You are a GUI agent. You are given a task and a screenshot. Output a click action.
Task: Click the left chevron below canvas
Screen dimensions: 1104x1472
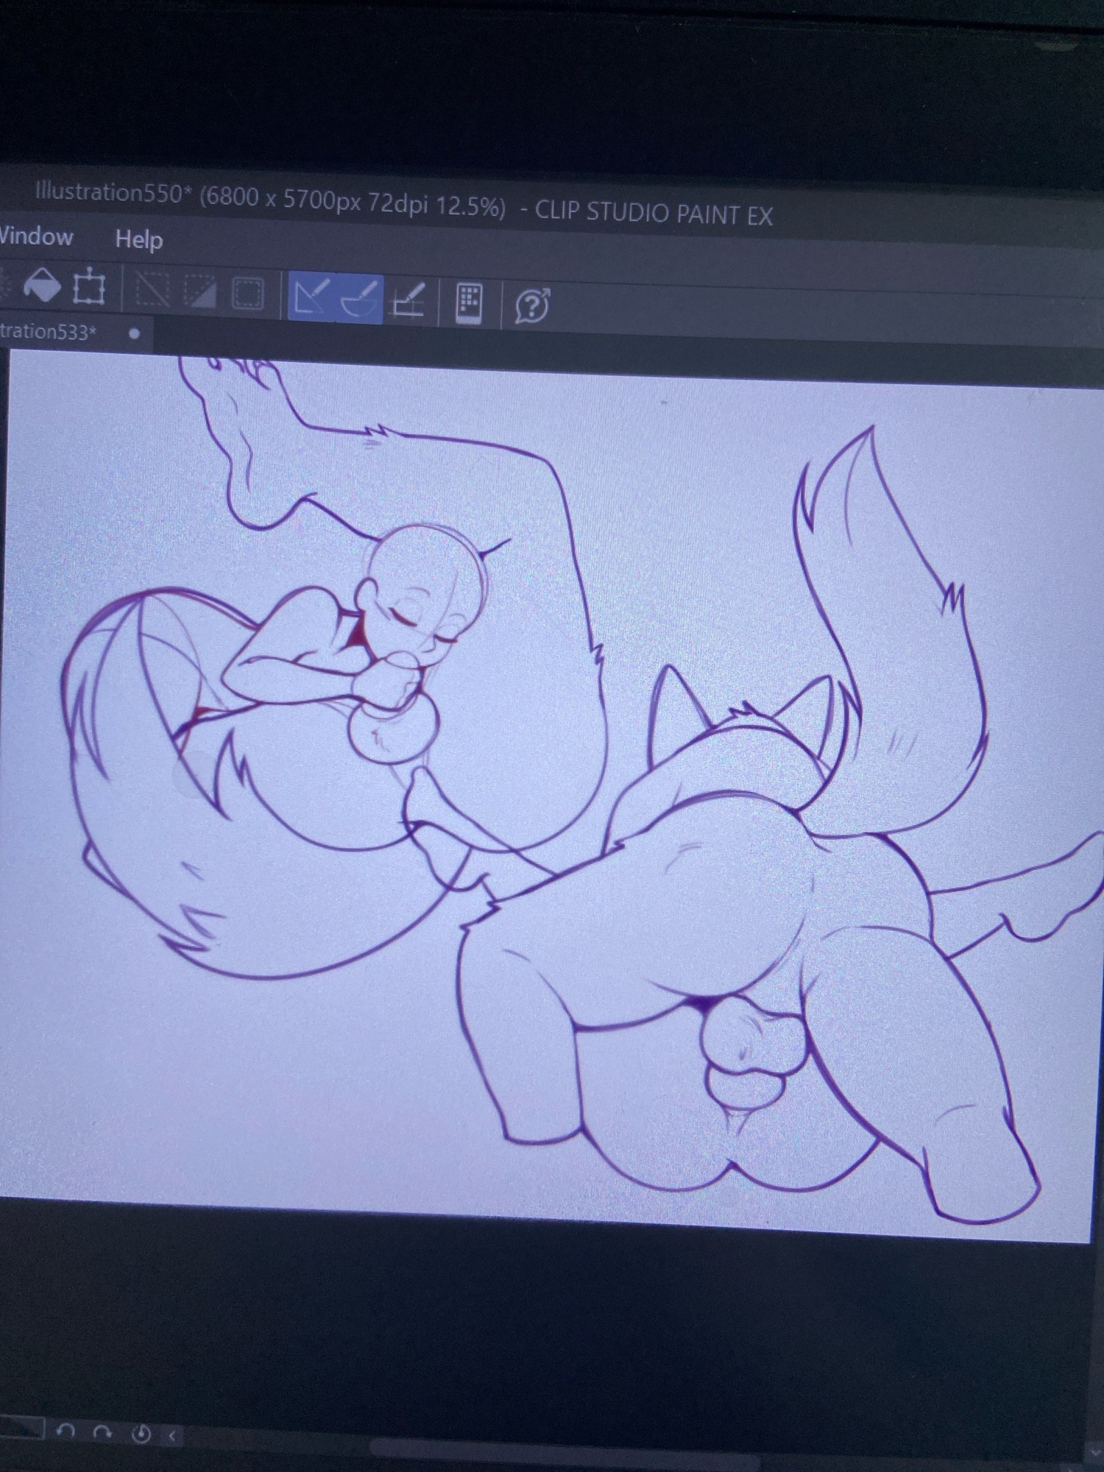tap(172, 1435)
